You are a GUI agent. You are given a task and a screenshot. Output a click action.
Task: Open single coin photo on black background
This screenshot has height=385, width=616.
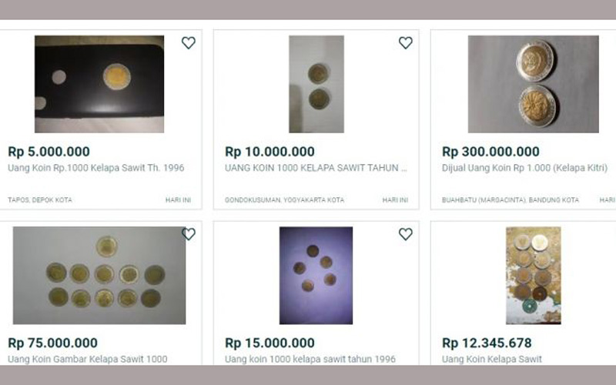point(99,84)
